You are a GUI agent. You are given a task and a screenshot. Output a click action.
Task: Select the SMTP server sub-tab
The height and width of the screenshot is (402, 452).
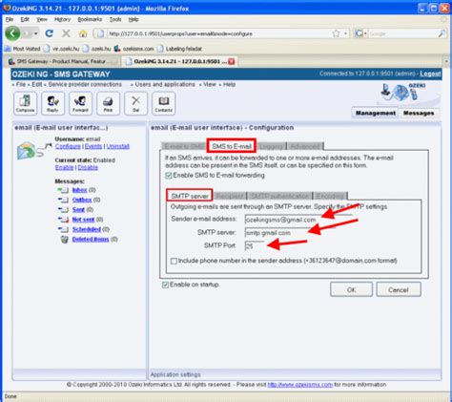(x=190, y=196)
